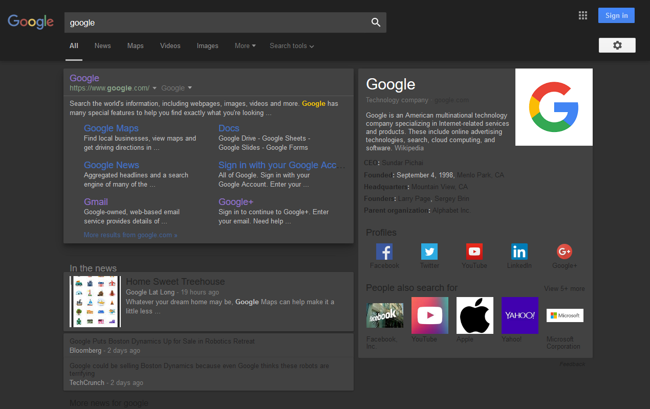The image size is (650, 409).
Task: Click the "People also search for" heading
Action: click(412, 288)
